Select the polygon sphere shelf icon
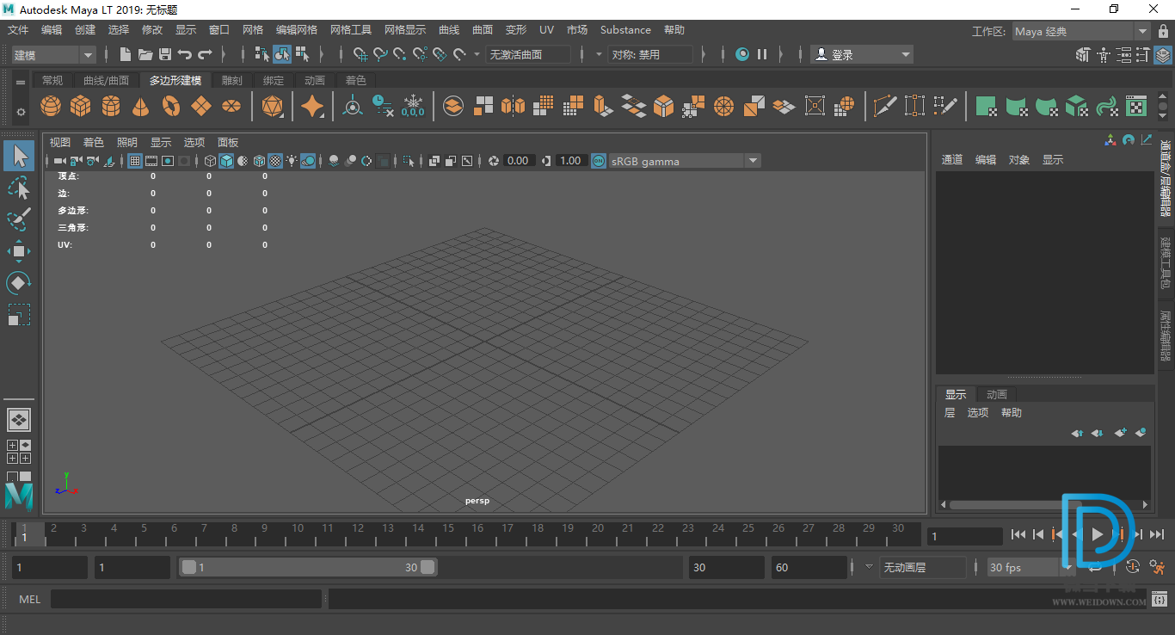Screen dimensions: 1175x635 (x=51, y=106)
